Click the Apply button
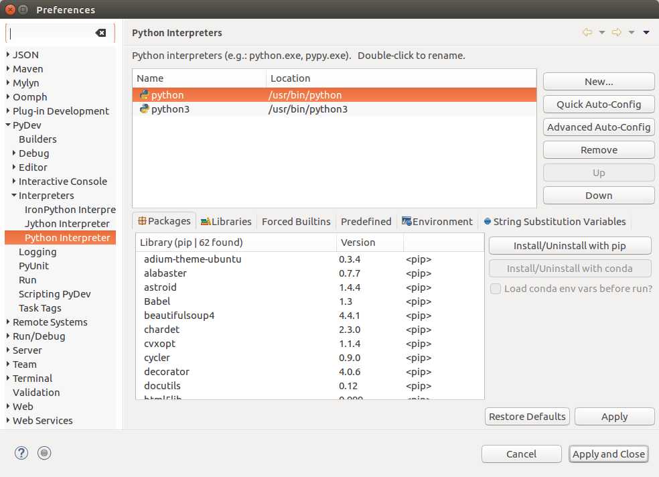The width and height of the screenshot is (659, 477). [614, 417]
